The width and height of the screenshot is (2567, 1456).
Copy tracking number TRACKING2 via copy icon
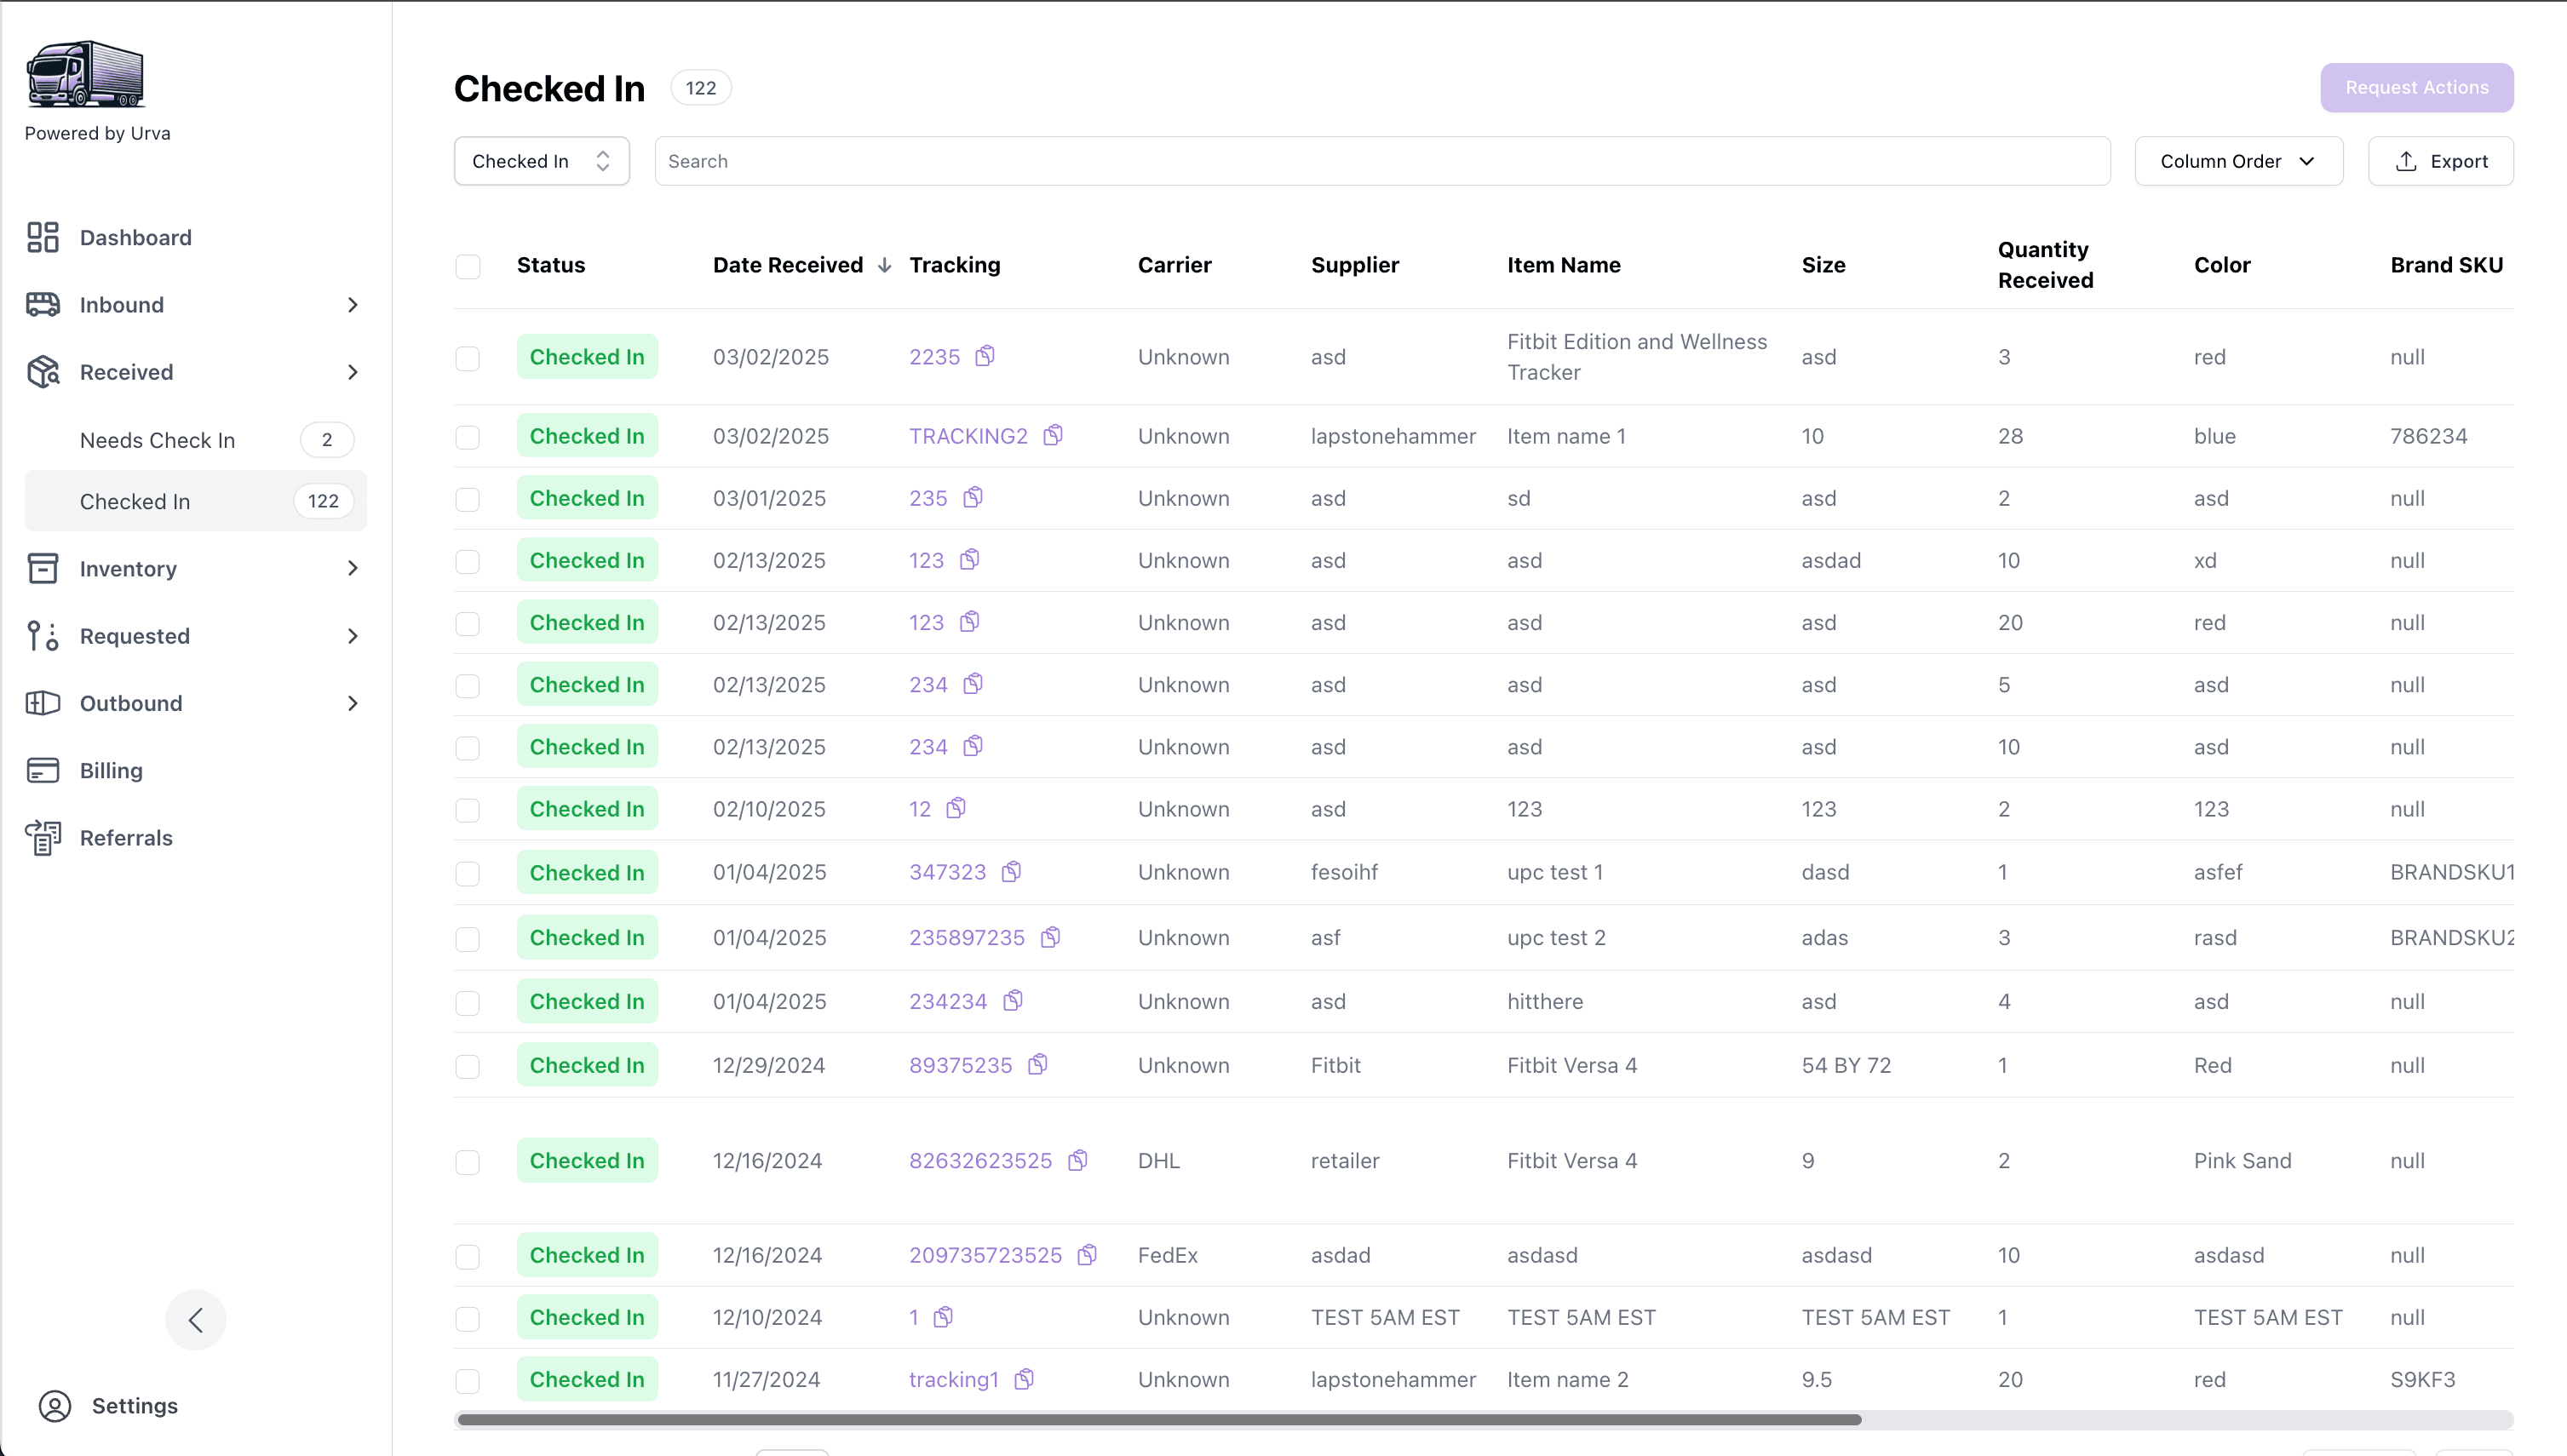point(1053,435)
